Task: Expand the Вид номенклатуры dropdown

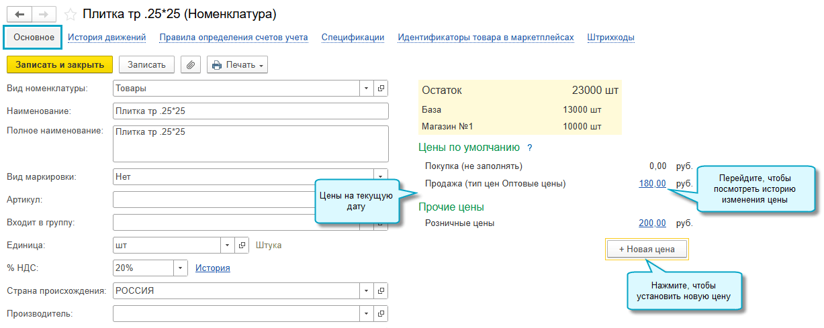Action: (366, 88)
